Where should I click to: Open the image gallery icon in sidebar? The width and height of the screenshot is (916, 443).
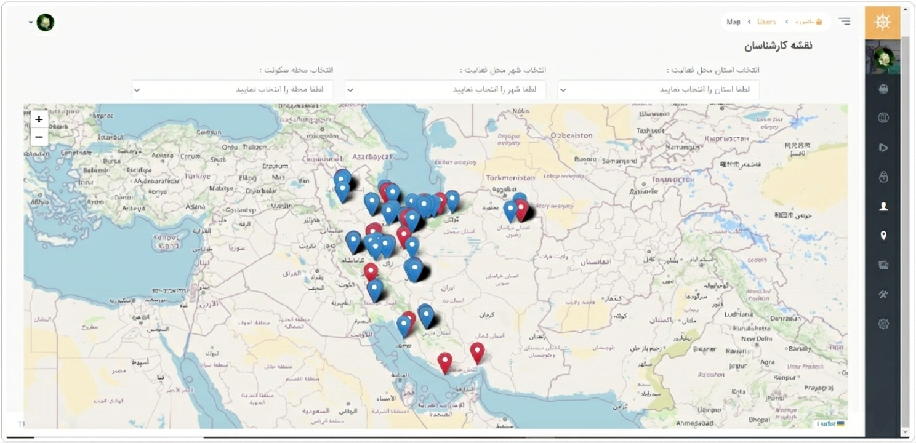(883, 265)
